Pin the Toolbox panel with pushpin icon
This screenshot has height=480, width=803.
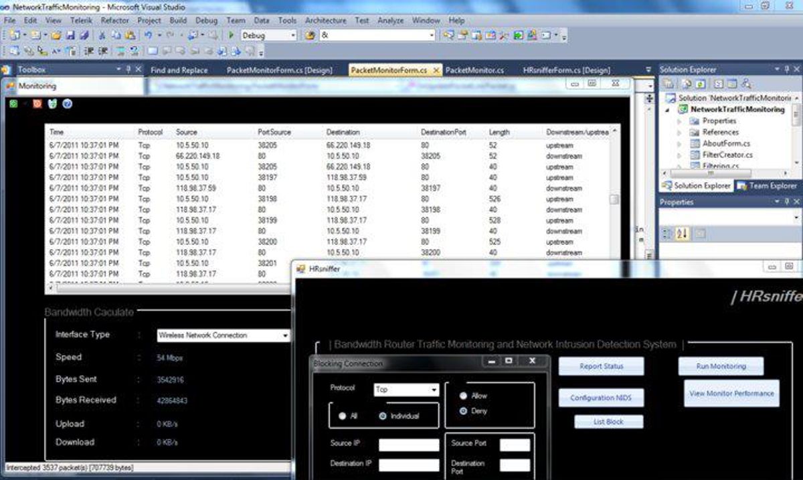(128, 69)
